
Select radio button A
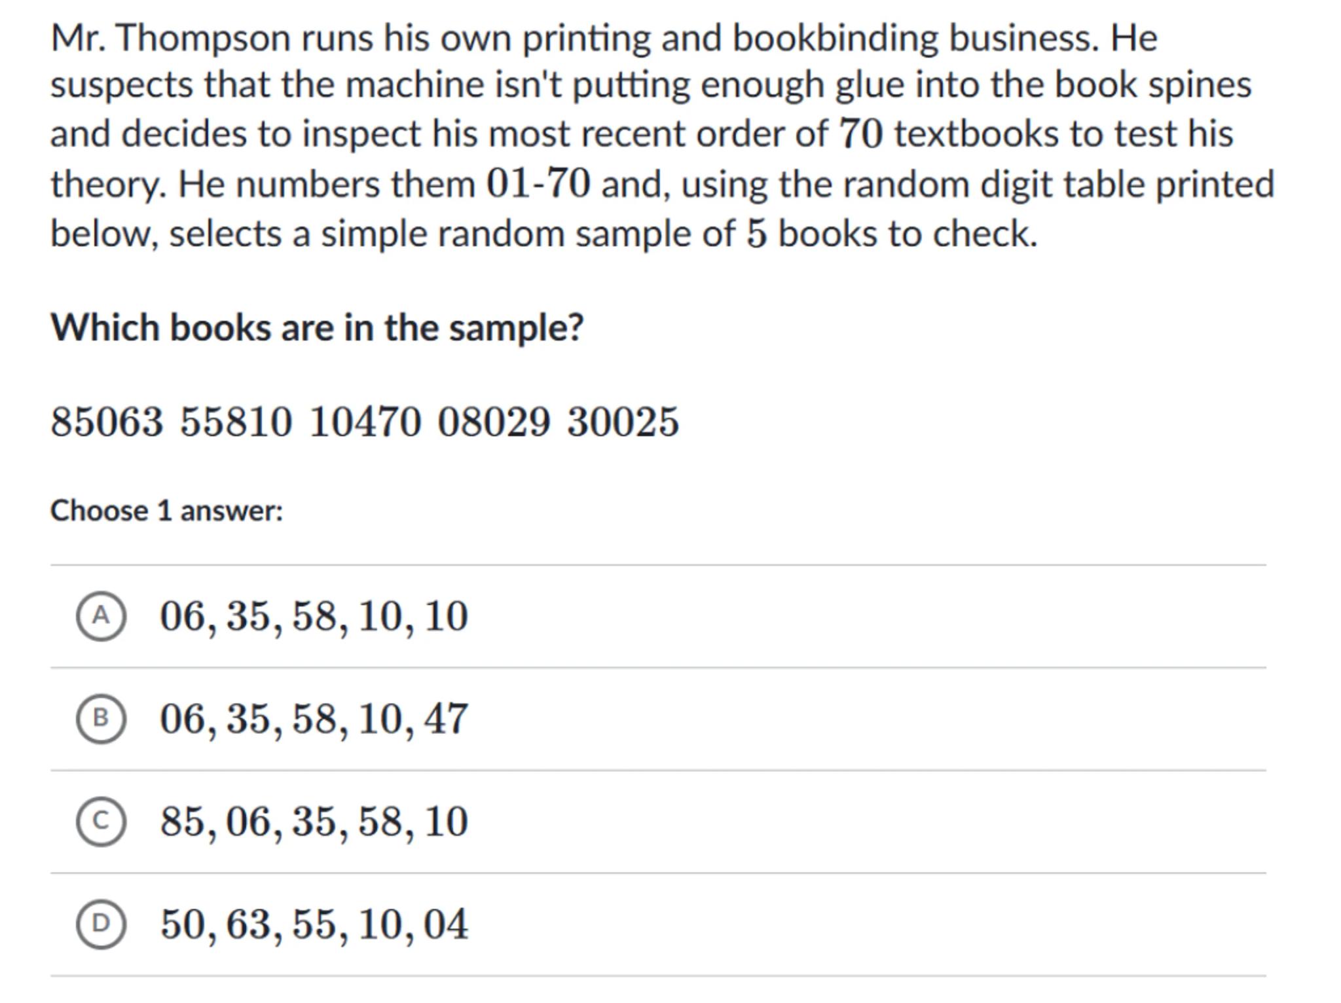click(x=100, y=615)
